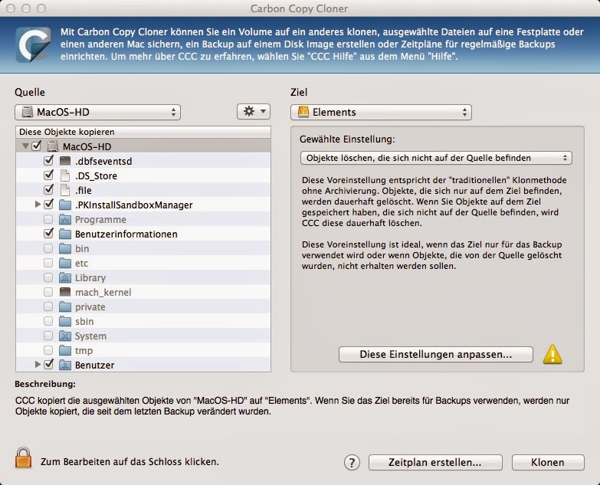Click the .DS_Store document icon

[65, 175]
